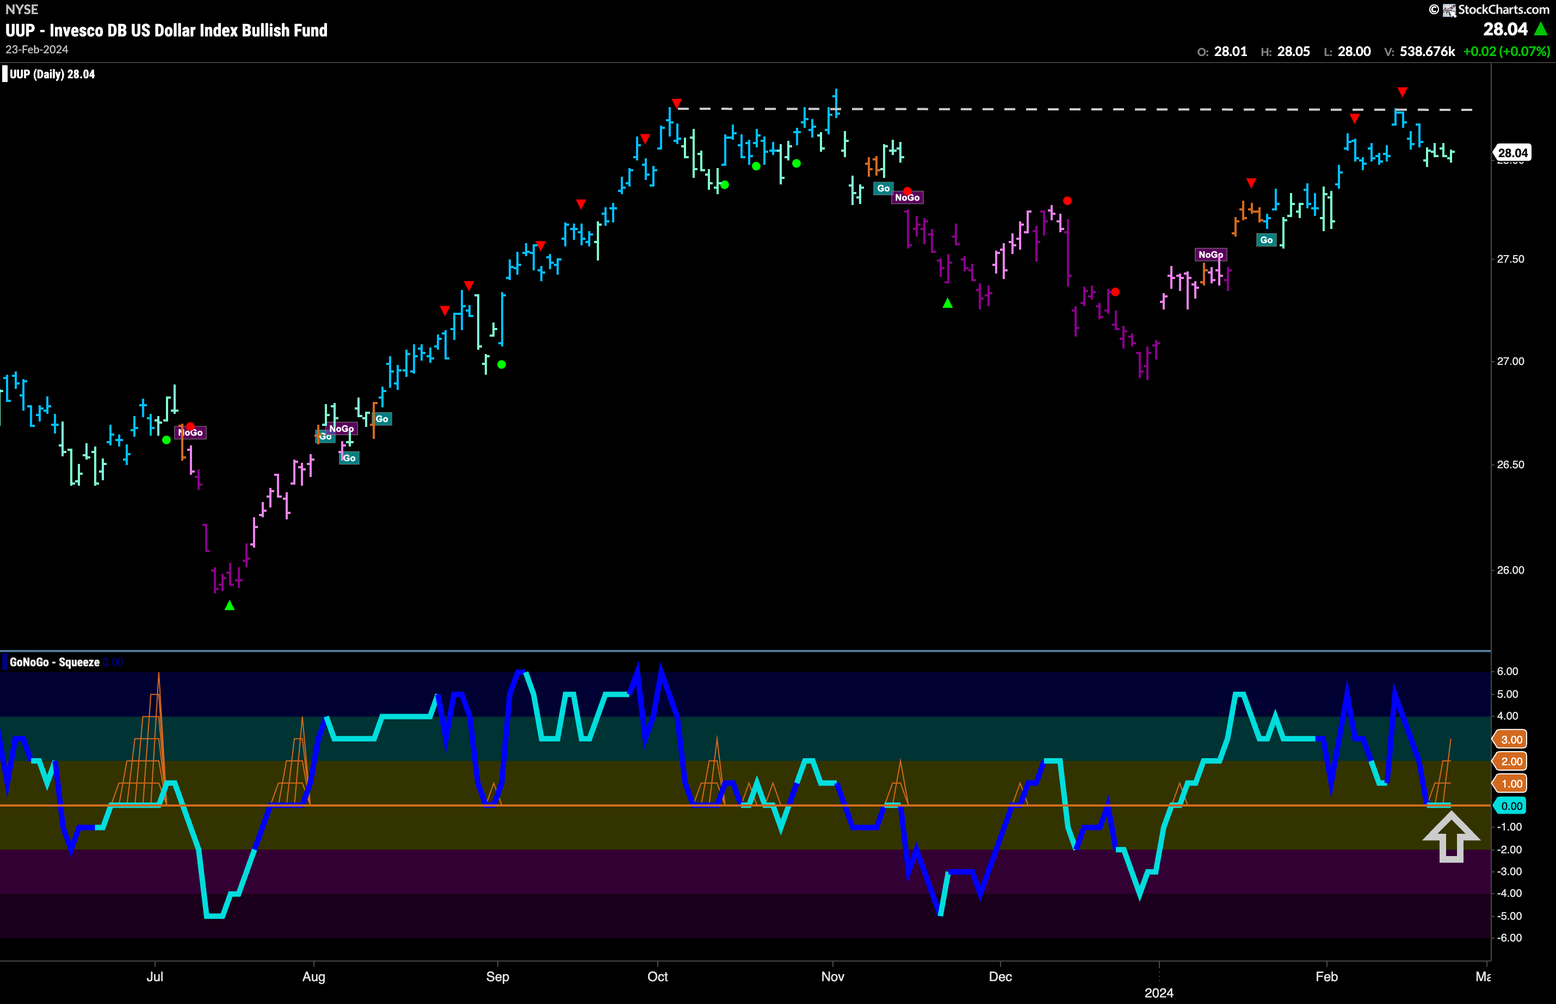Viewport: 1556px width, 1004px height.
Task: Click the Feb label on time axis
Action: tap(1326, 977)
